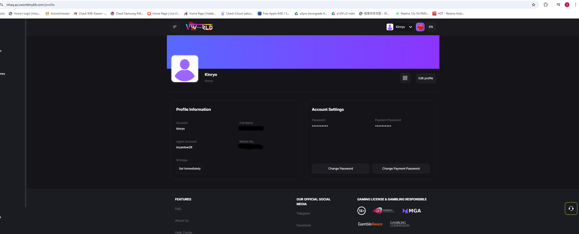Open the FAQ footer link
The width and height of the screenshot is (579, 234).
[x=178, y=209]
